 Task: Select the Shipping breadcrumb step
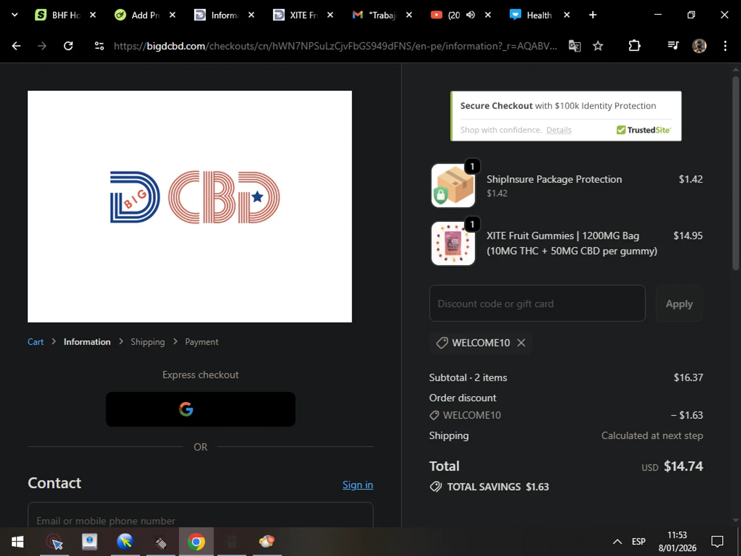click(x=148, y=342)
